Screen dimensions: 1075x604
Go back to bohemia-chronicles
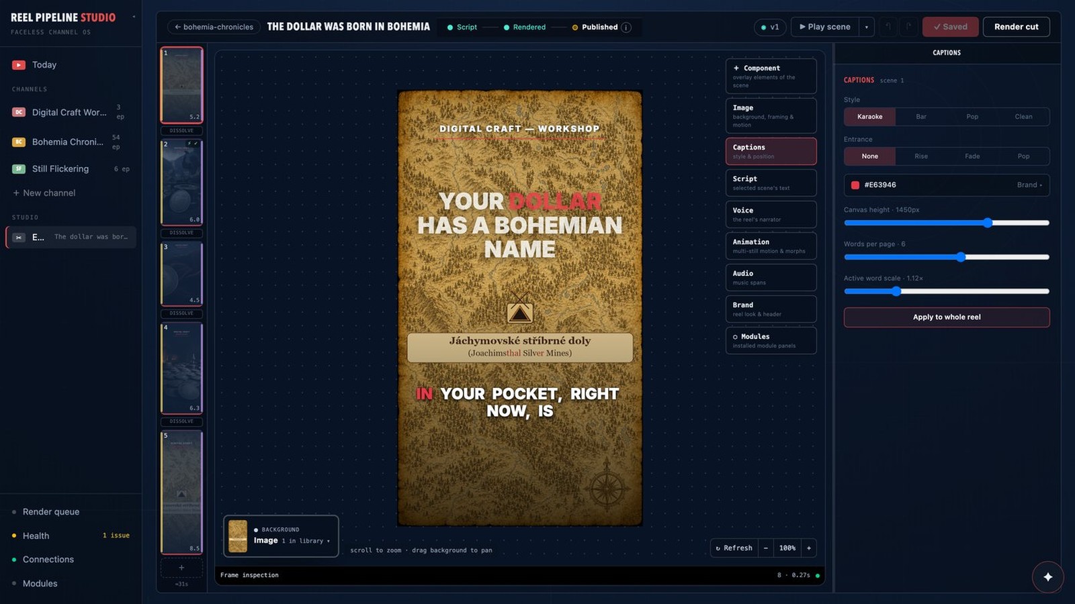coord(214,28)
